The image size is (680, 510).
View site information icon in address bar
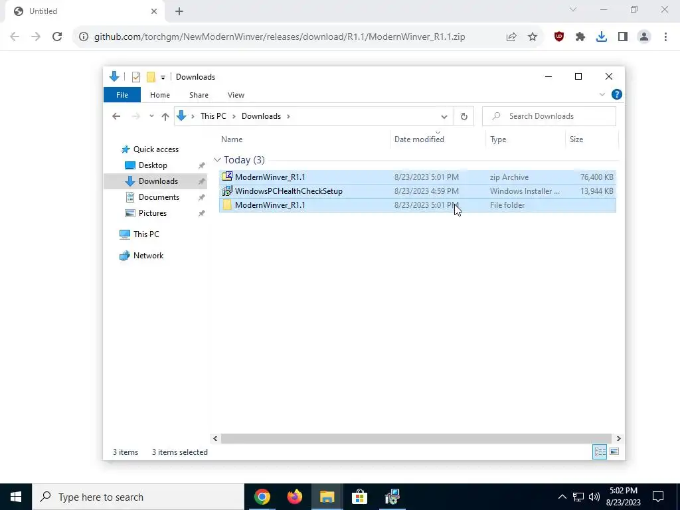[83, 37]
